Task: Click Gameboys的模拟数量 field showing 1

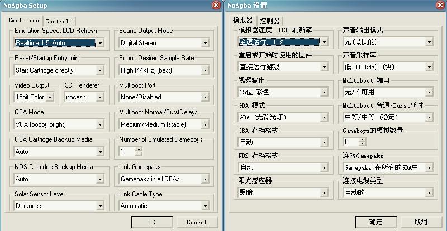Action: click(x=351, y=142)
